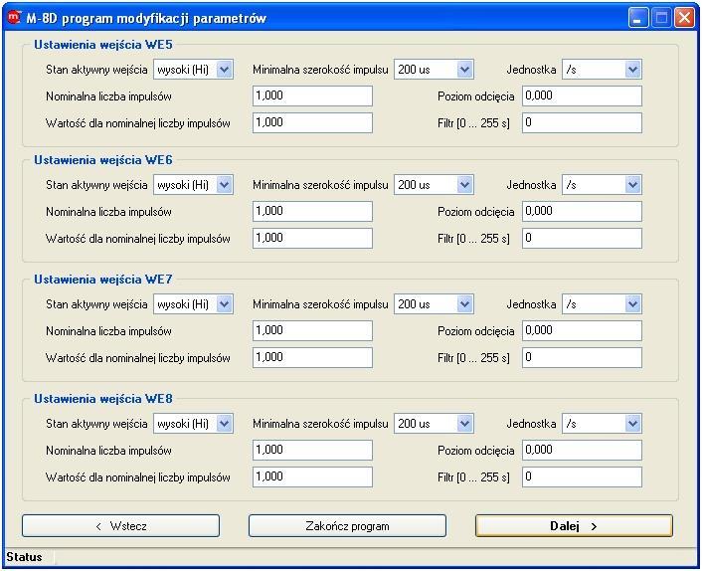Go back with the Wstecz button
This screenshot has width=702, height=571.
point(121,526)
